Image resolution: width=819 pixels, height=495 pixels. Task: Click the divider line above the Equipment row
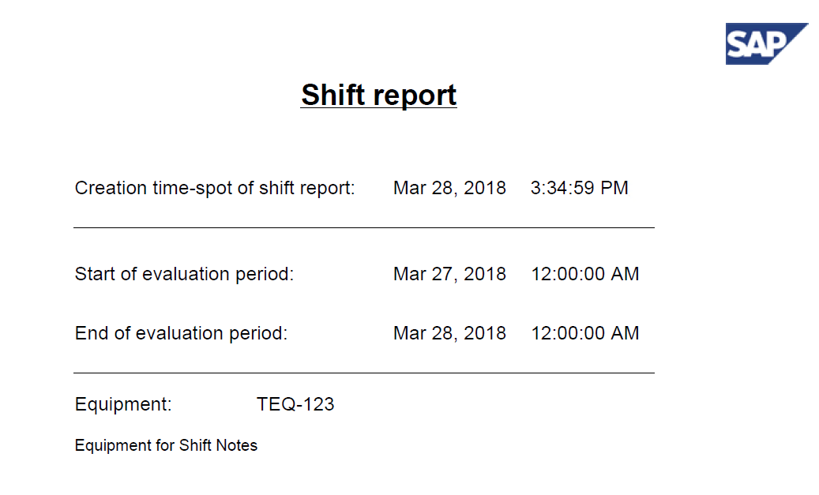pos(363,373)
